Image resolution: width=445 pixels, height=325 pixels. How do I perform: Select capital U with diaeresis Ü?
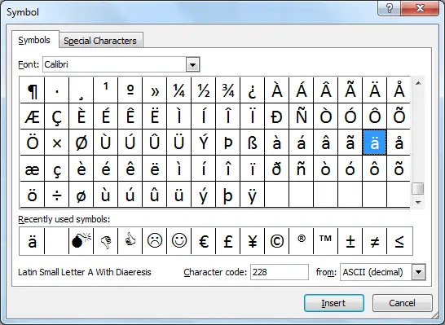(179, 143)
